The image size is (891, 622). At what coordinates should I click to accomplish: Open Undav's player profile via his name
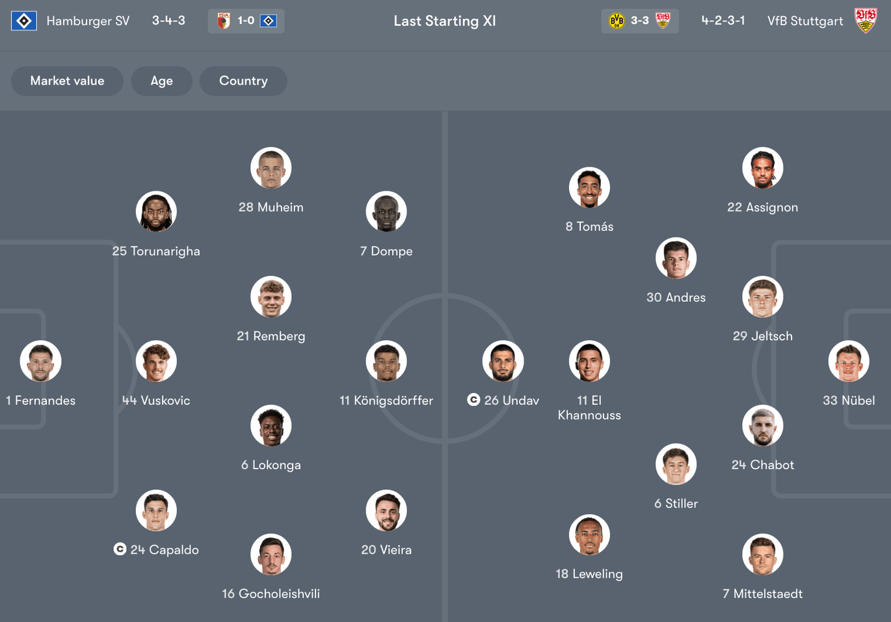512,399
